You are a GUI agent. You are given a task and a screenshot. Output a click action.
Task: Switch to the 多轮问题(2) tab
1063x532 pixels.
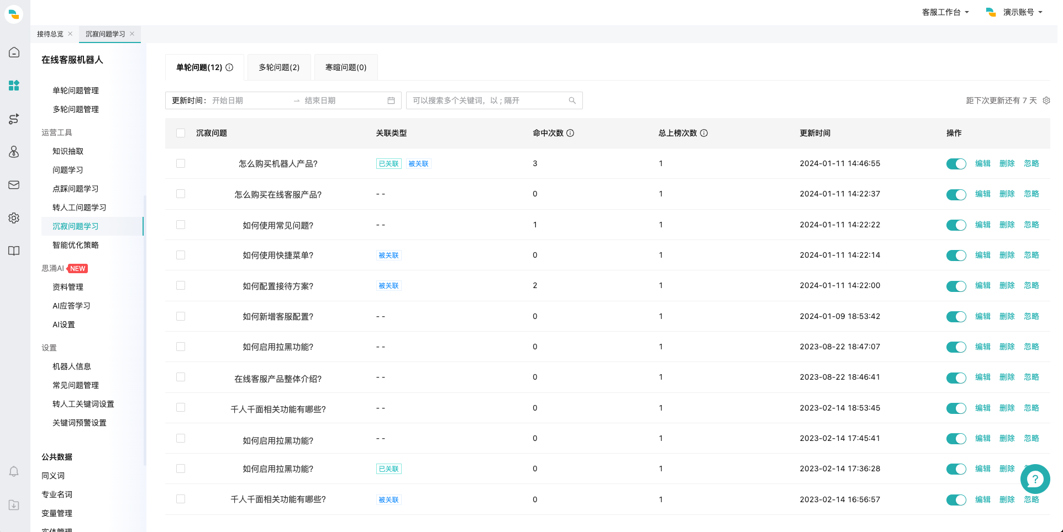[x=279, y=67]
